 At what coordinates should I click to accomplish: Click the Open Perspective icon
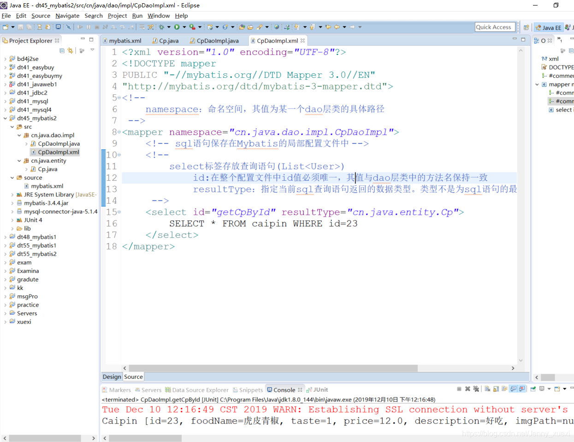(526, 27)
